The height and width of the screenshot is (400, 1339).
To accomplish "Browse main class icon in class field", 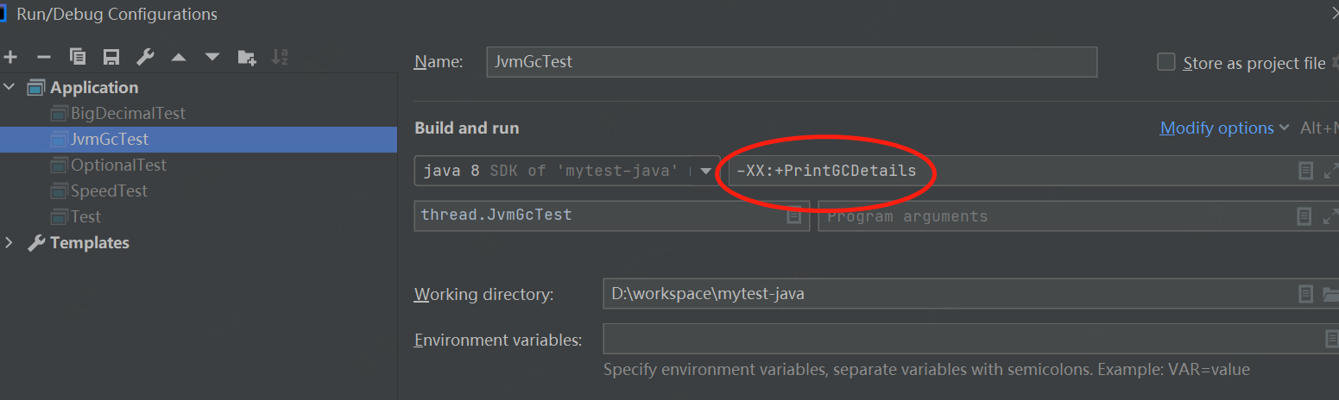I will [793, 216].
